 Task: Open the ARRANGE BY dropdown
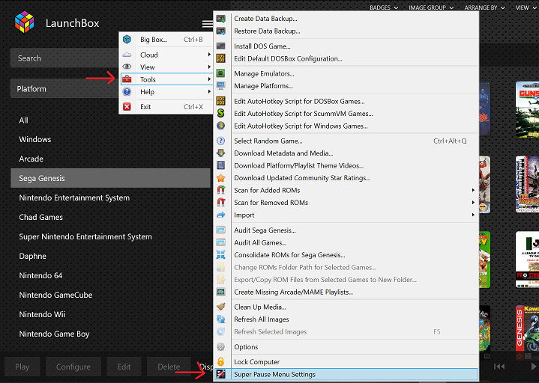point(485,7)
